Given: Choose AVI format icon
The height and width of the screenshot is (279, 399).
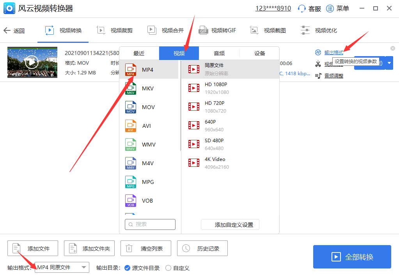Looking at the screenshot, I should tap(131, 126).
